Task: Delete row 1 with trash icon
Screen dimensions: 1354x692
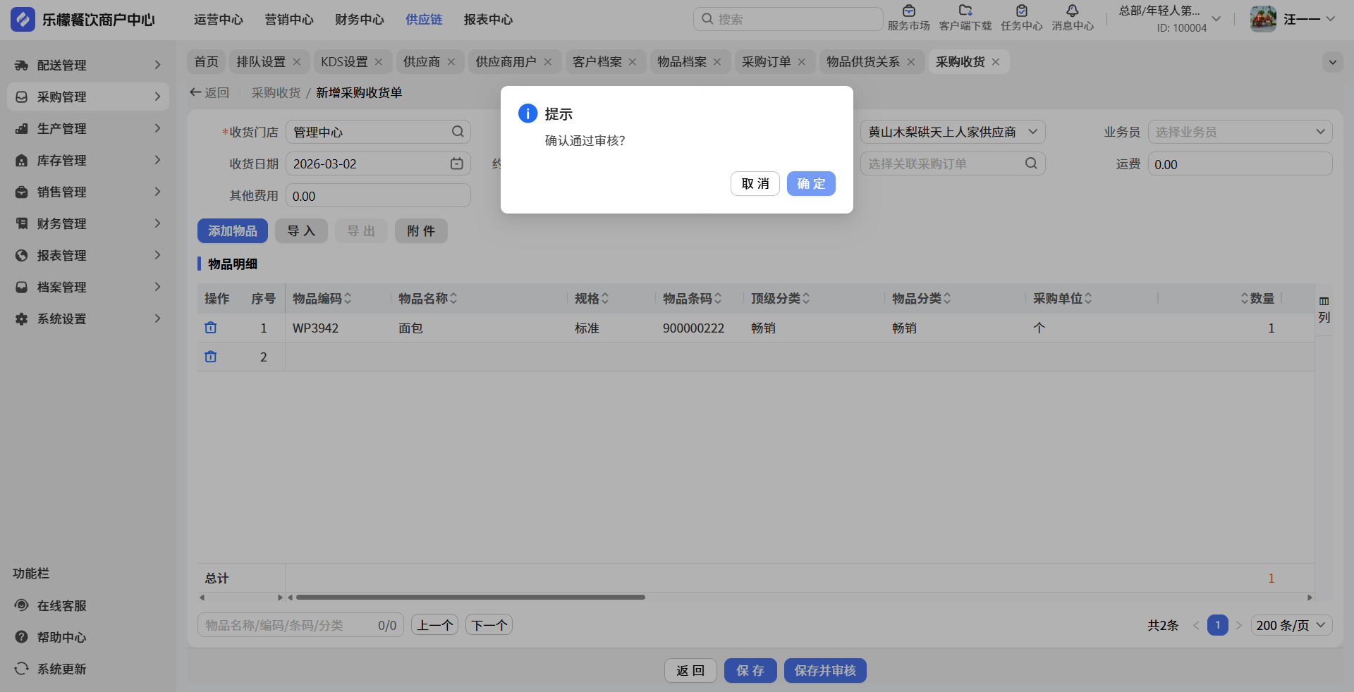Action: tap(211, 328)
